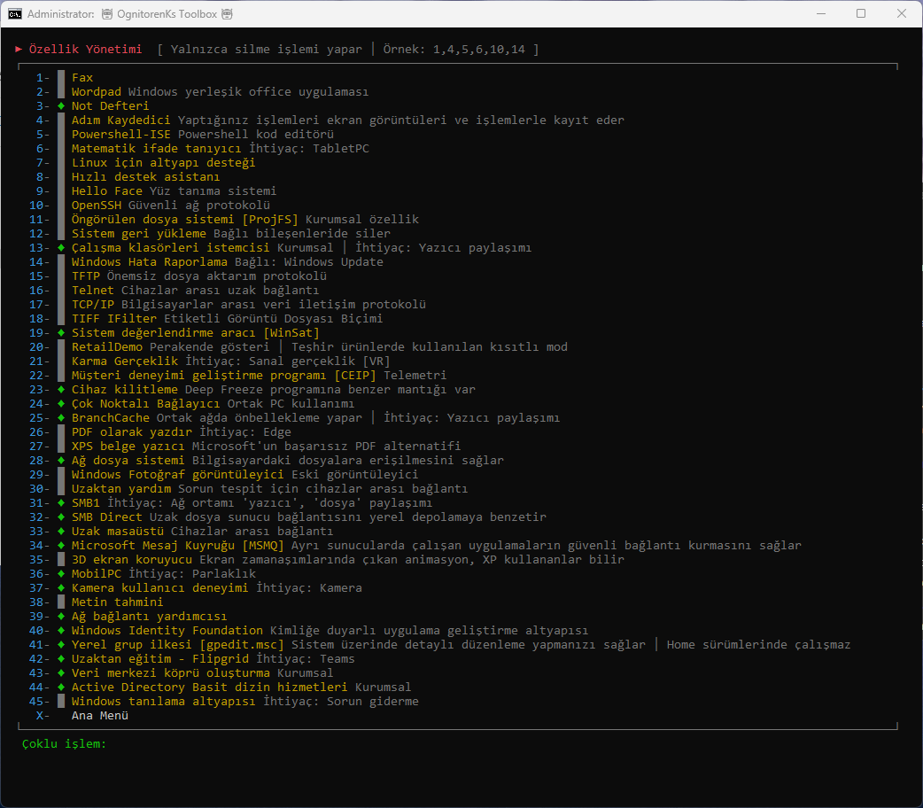Minimize the Toolbox window

(x=820, y=13)
